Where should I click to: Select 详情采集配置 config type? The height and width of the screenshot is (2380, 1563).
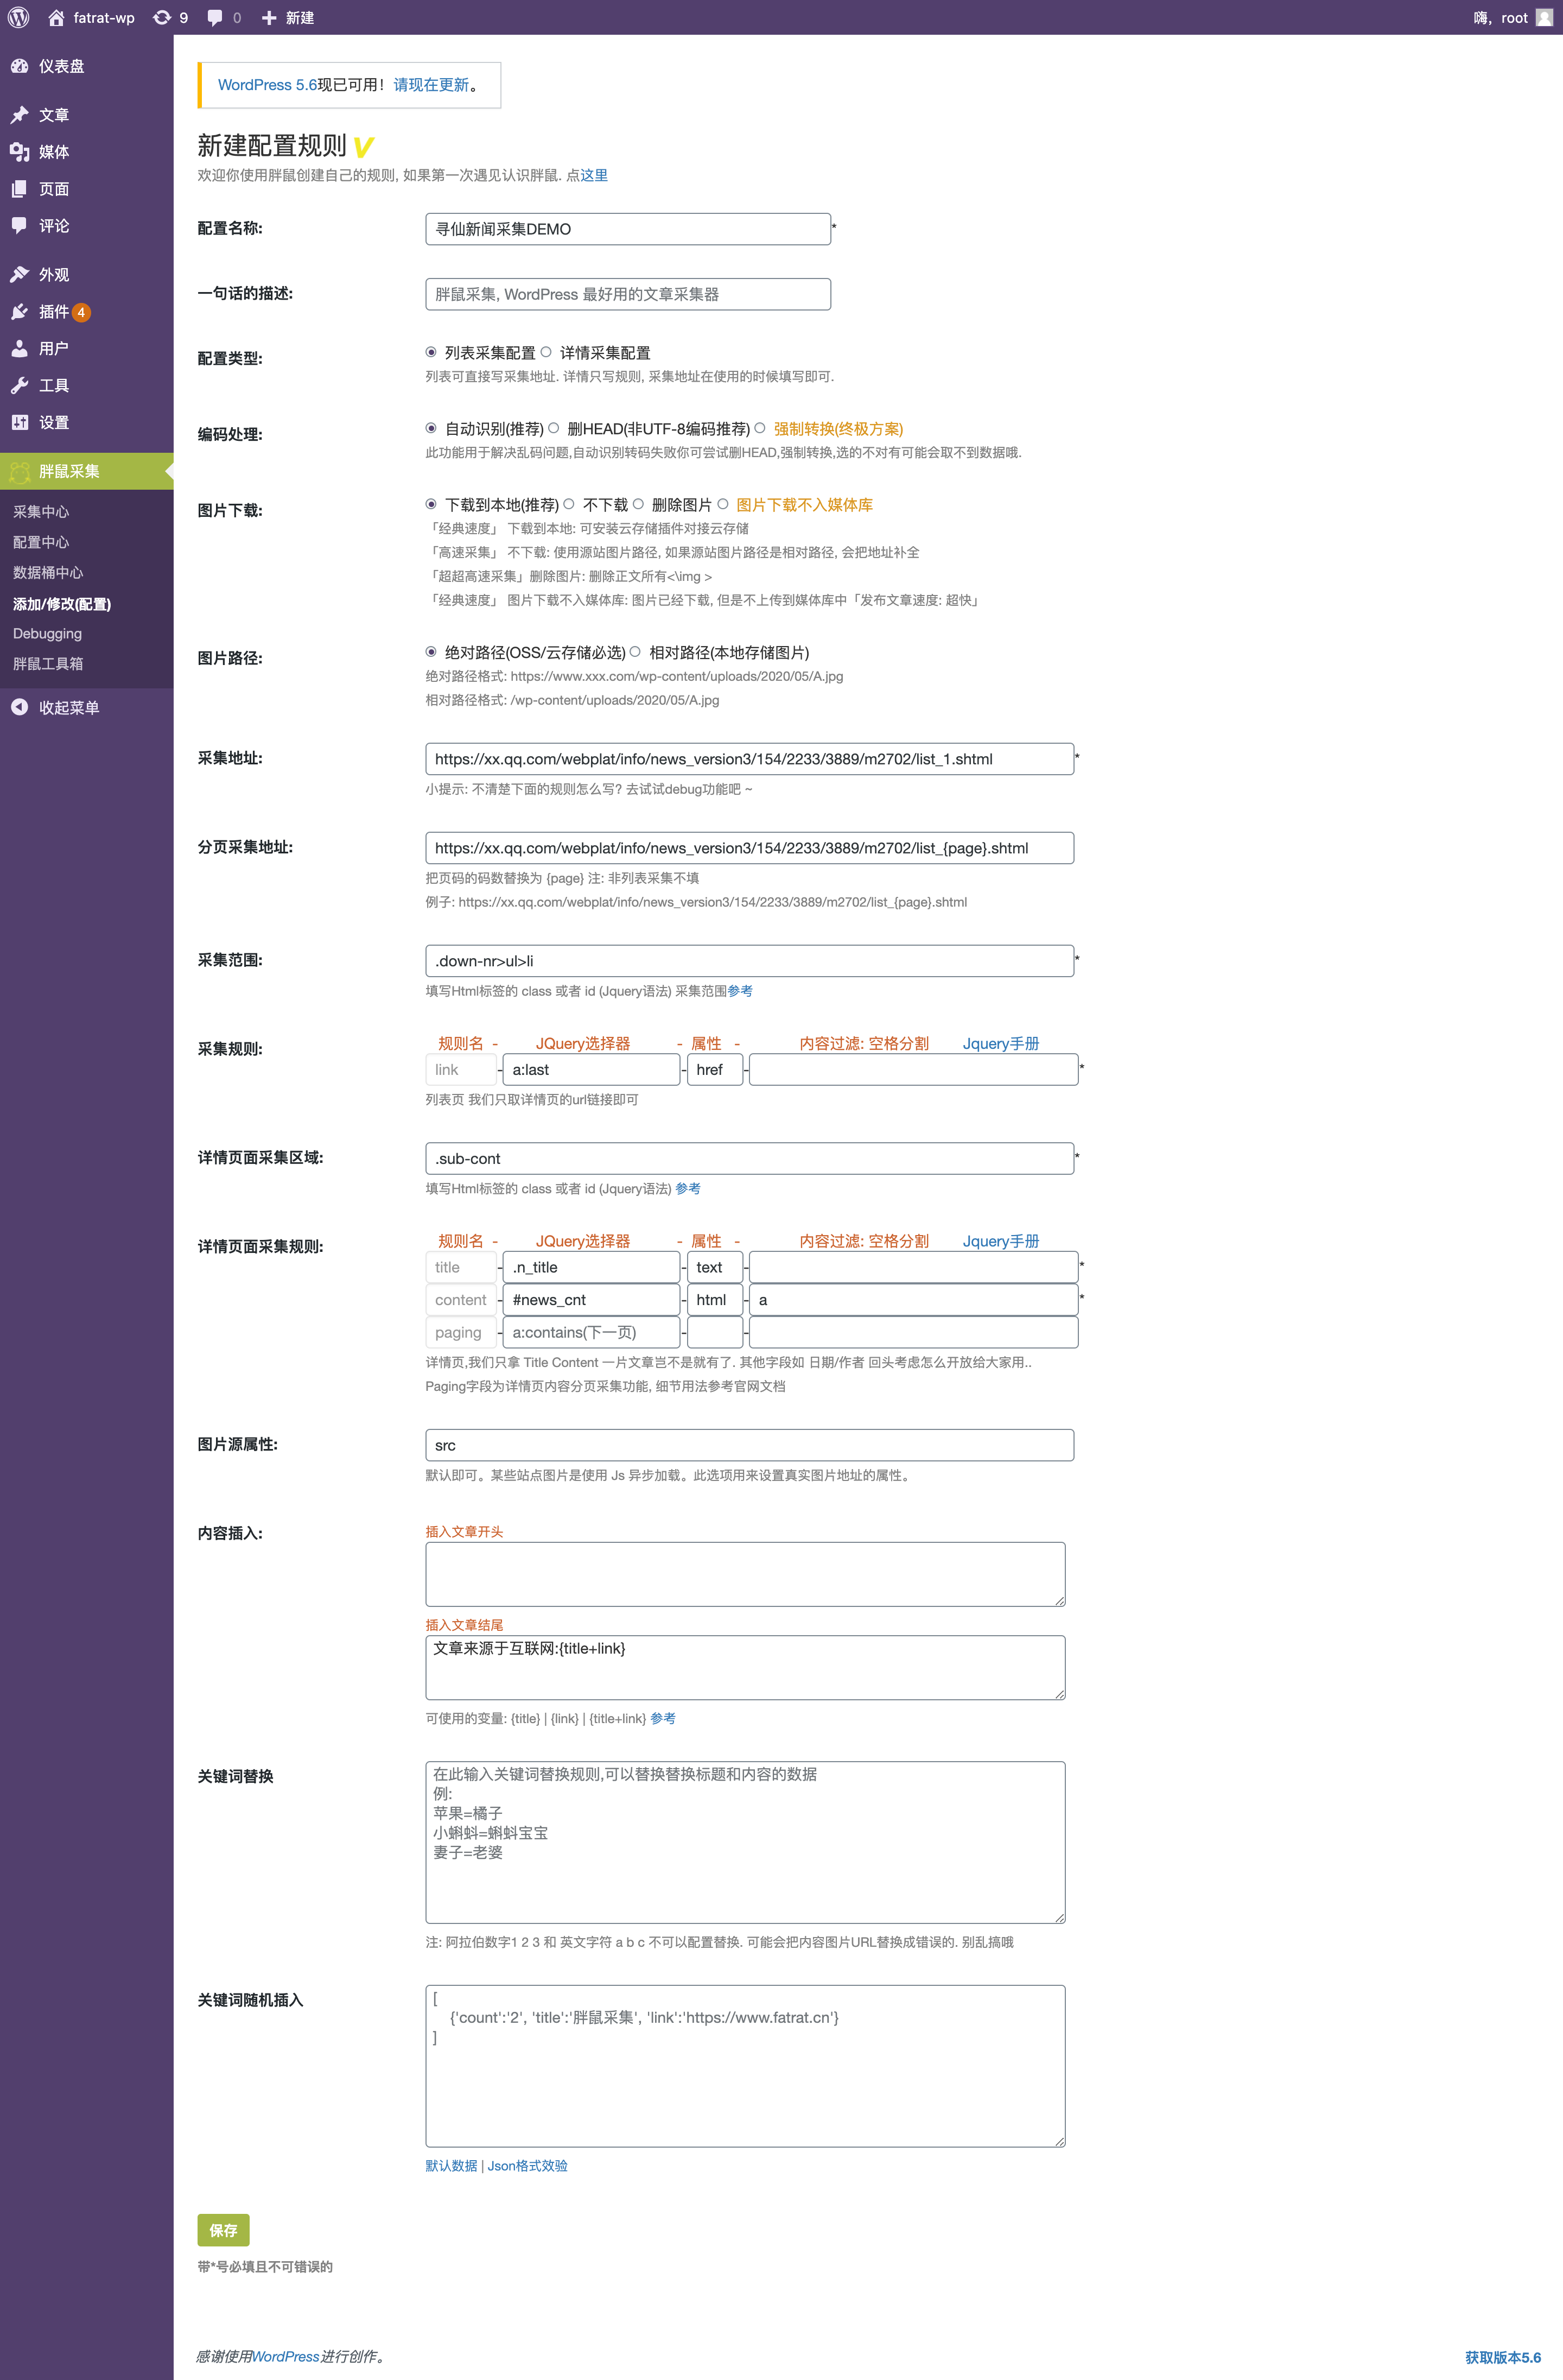click(x=545, y=352)
